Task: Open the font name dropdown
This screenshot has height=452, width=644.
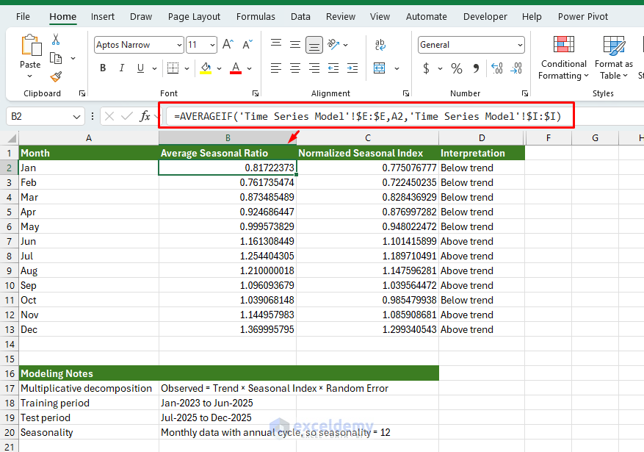Action: click(x=179, y=45)
